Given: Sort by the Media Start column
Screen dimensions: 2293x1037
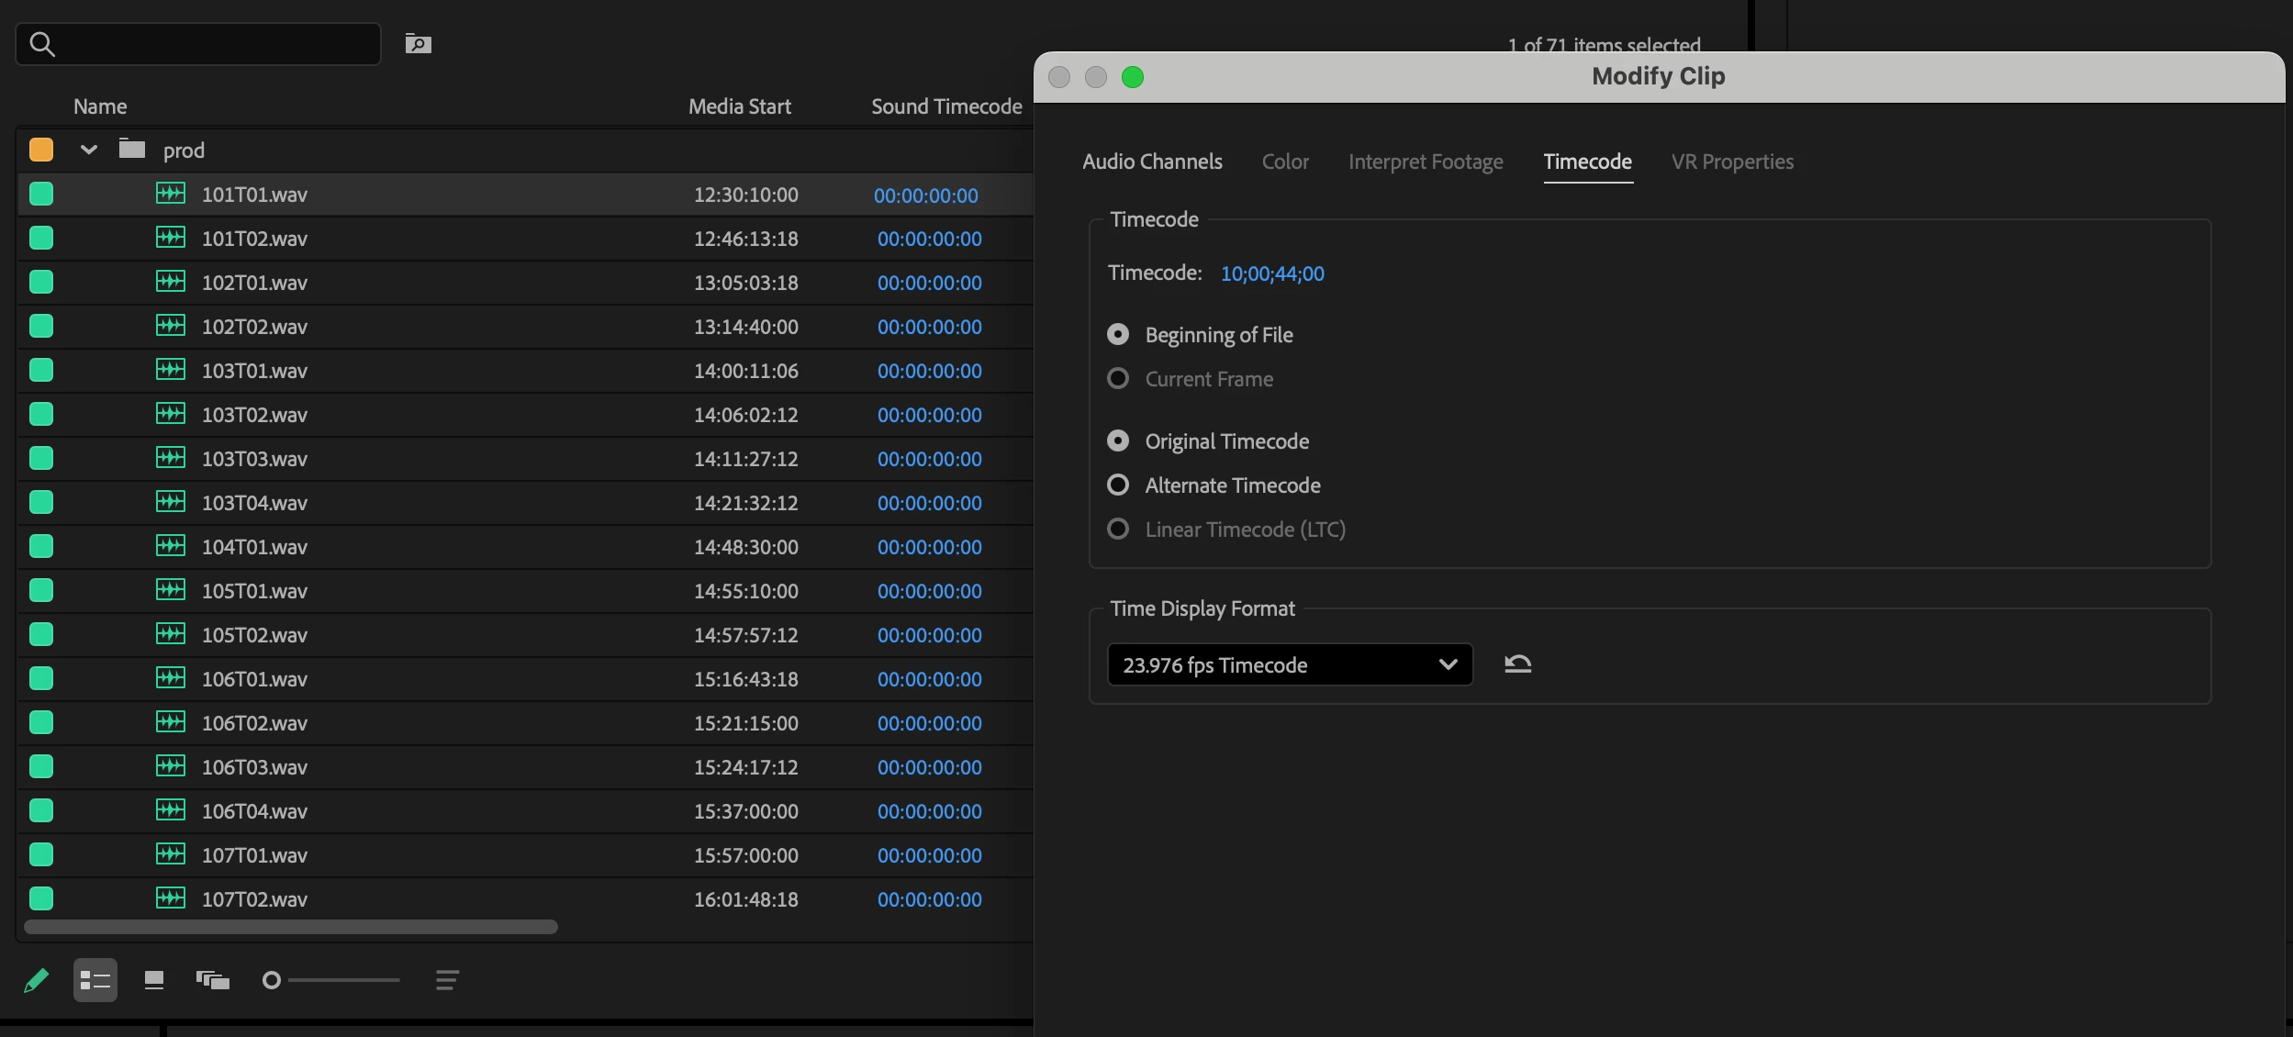Looking at the screenshot, I should [739, 106].
